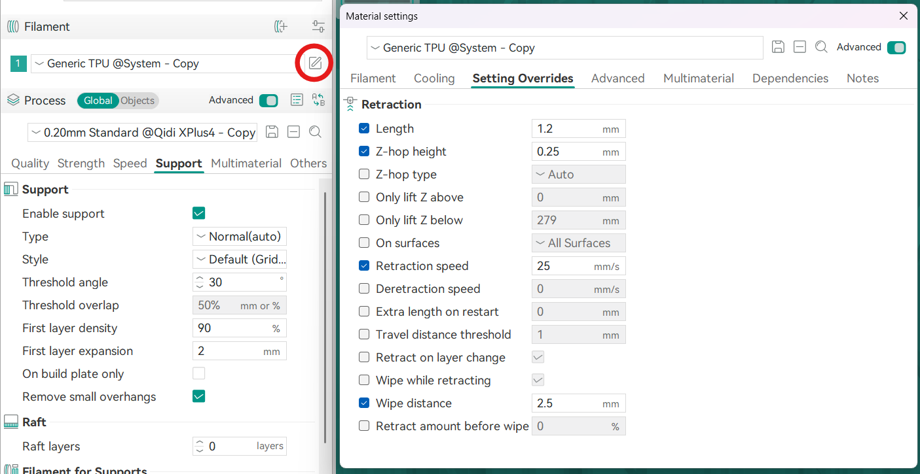The image size is (920, 474).
Task: Enable Retract on layer change override
Action: [364, 358]
